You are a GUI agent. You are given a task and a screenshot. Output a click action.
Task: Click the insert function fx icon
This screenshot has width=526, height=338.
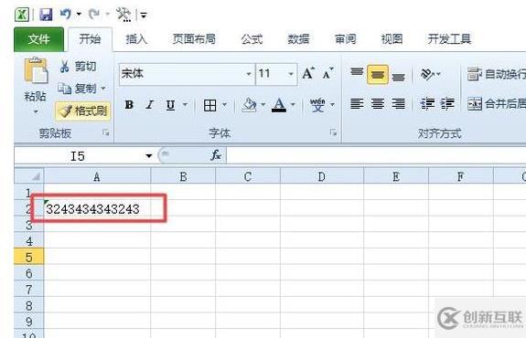(216, 155)
